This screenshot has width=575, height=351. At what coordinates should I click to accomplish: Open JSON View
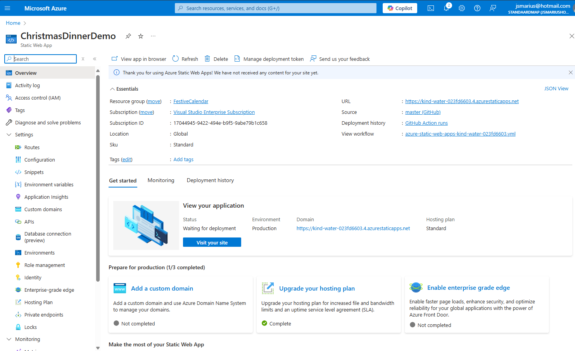[x=556, y=89]
